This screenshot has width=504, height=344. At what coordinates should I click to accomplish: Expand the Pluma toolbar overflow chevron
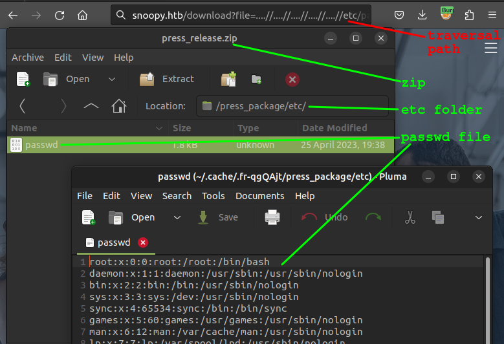pos(479,217)
